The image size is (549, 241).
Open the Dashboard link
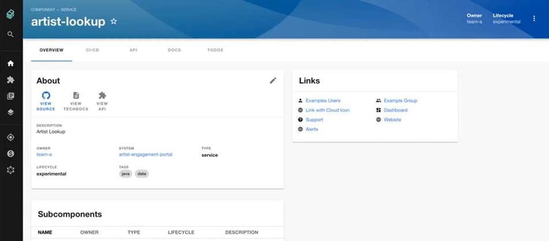tap(396, 110)
